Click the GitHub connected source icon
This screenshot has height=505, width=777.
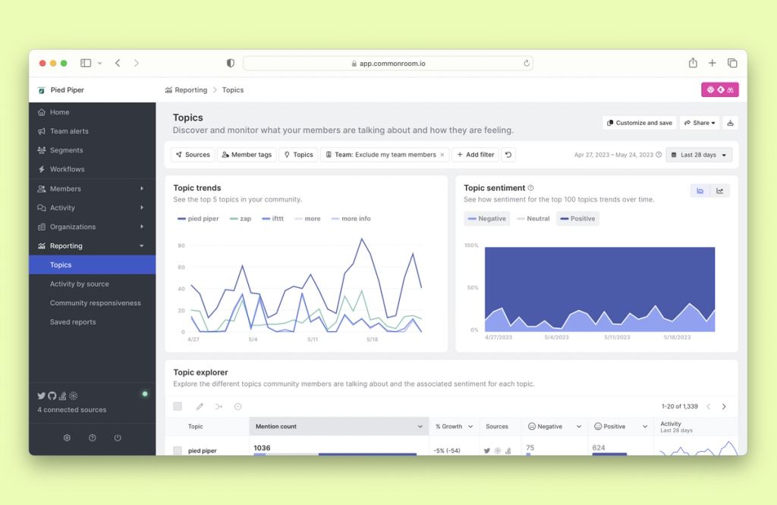point(52,396)
